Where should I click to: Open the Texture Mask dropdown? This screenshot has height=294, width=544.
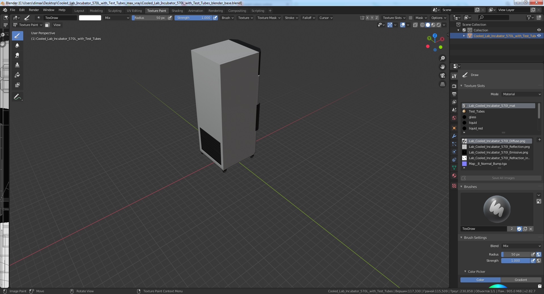tap(269, 18)
